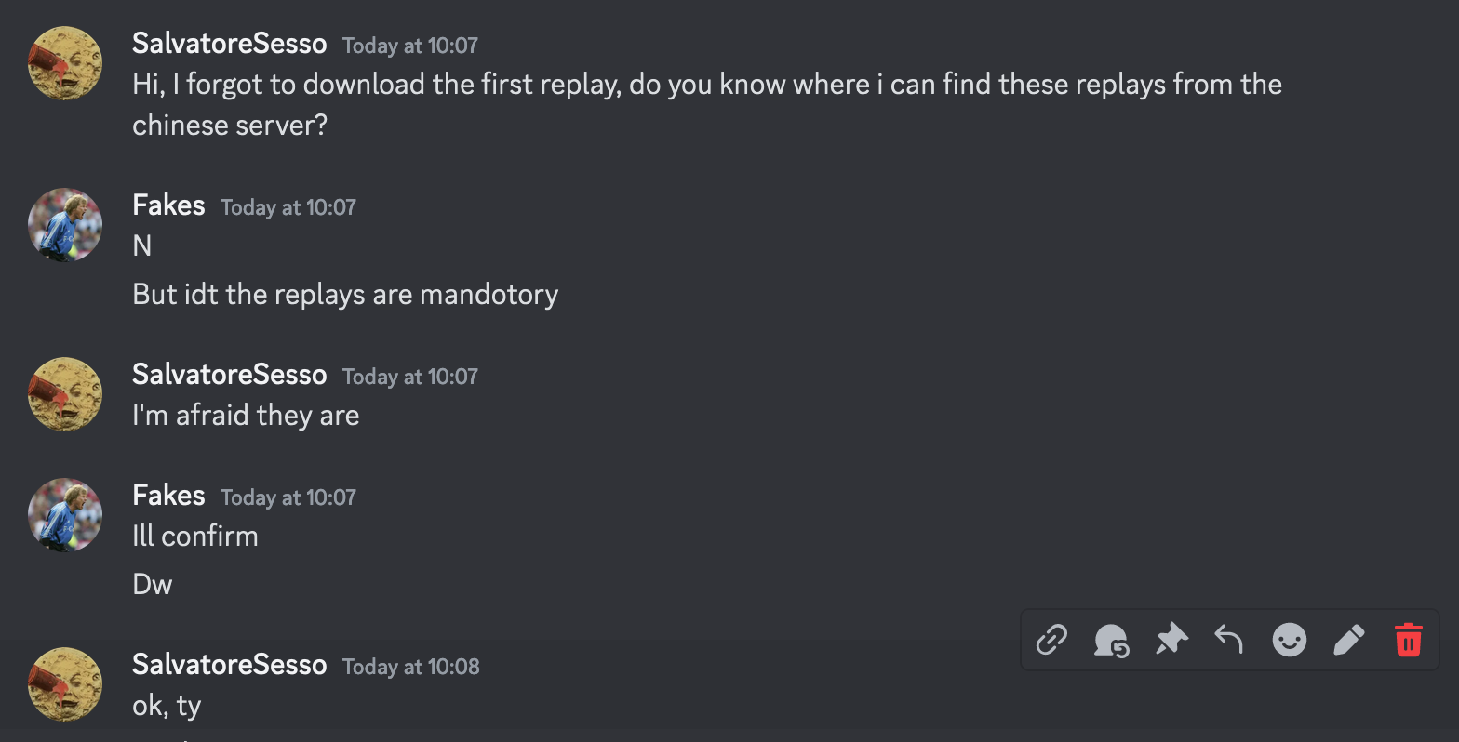The image size is (1459, 742).
Task: Reply using the curved arrow icon
Action: click(x=1229, y=640)
